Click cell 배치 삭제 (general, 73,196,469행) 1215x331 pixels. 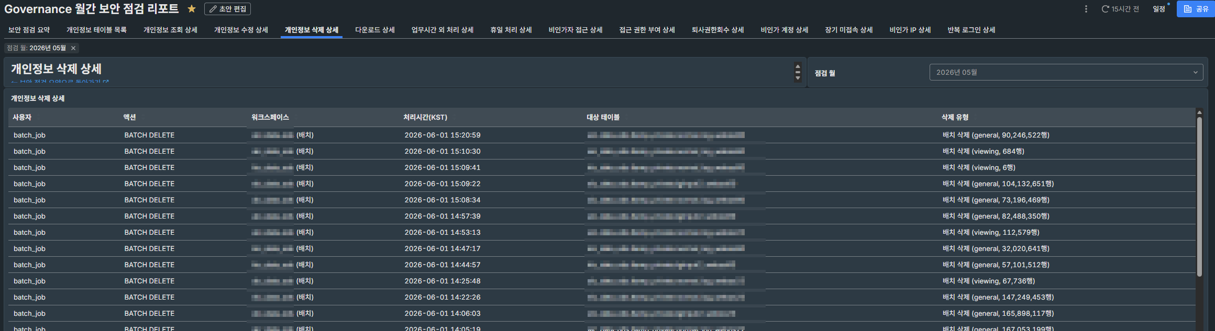click(x=996, y=200)
